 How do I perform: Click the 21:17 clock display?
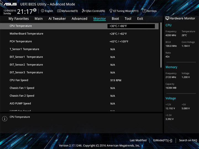coord(25,12)
